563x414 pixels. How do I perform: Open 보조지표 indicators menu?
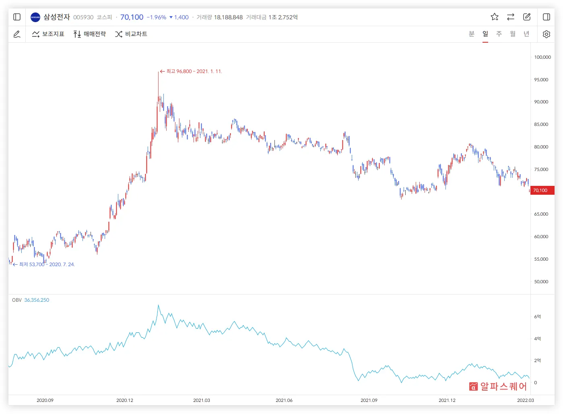click(48, 34)
